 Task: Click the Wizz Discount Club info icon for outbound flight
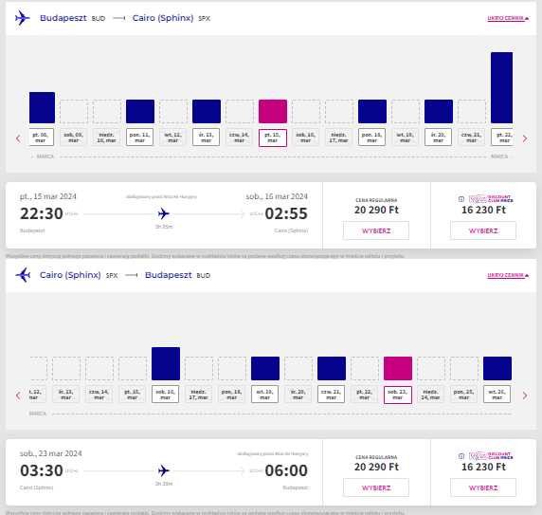click(461, 199)
